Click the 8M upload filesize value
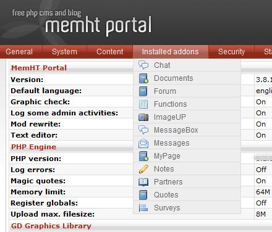 tap(261, 214)
